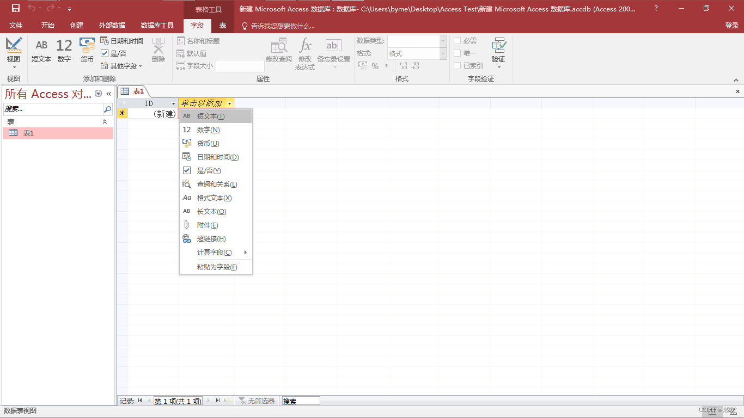Go to first record navigation button
Viewport: 744px width, 418px height.
tap(140, 401)
